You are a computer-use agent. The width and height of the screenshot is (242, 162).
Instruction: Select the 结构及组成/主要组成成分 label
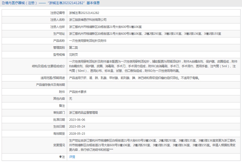click(48, 66)
